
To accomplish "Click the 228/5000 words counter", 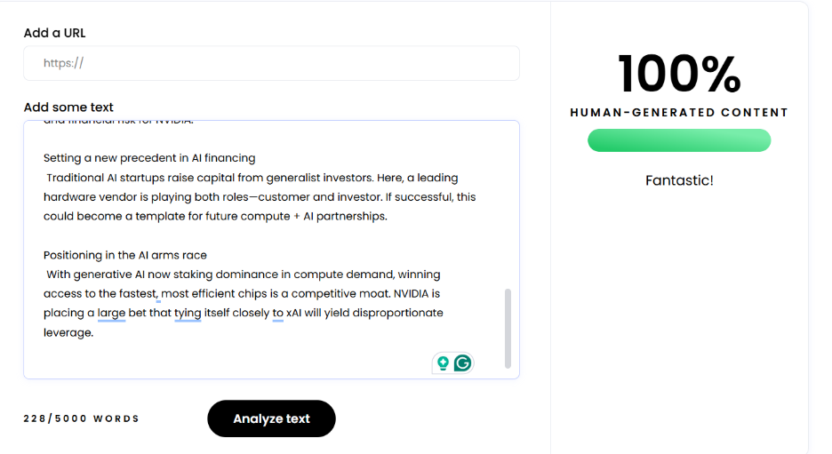I will 82,418.
